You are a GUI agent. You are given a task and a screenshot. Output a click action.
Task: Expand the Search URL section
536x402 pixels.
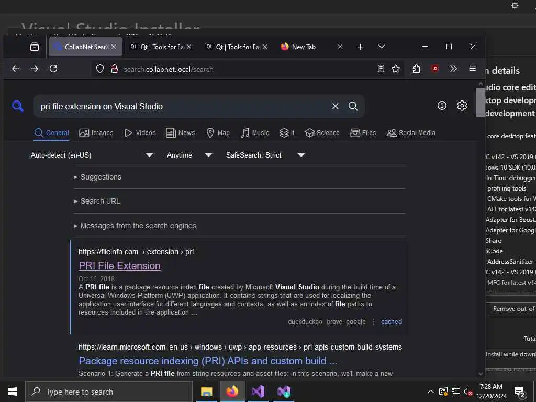pyautogui.click(x=97, y=202)
